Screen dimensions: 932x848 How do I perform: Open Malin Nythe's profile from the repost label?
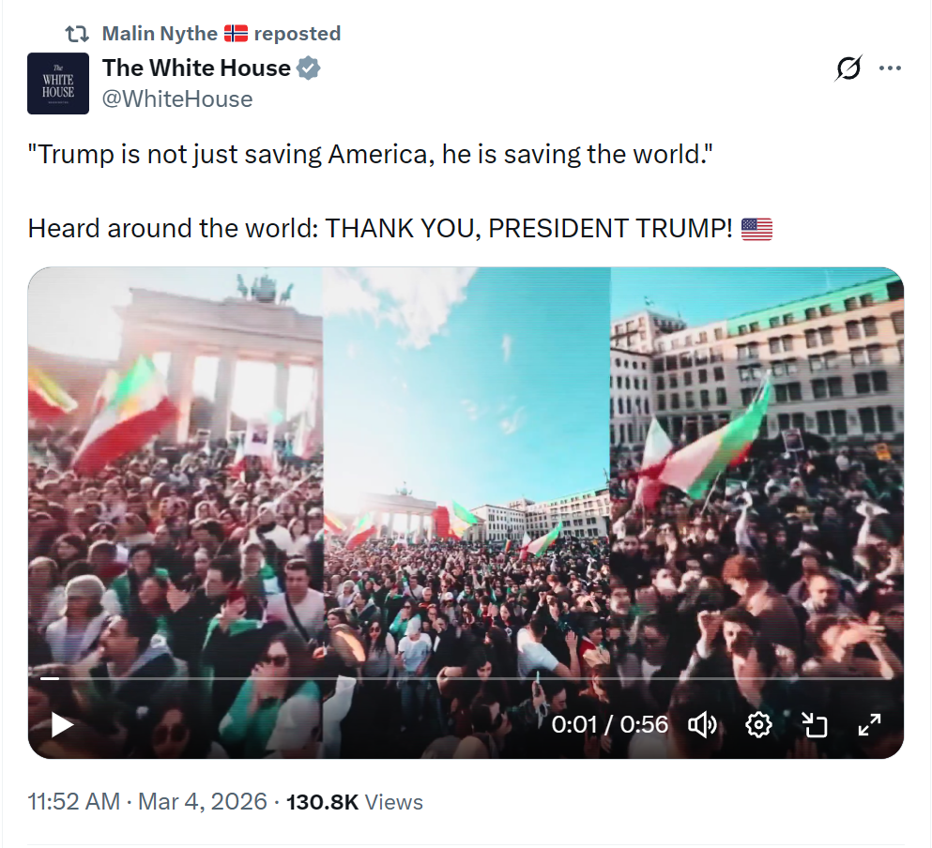pos(160,34)
